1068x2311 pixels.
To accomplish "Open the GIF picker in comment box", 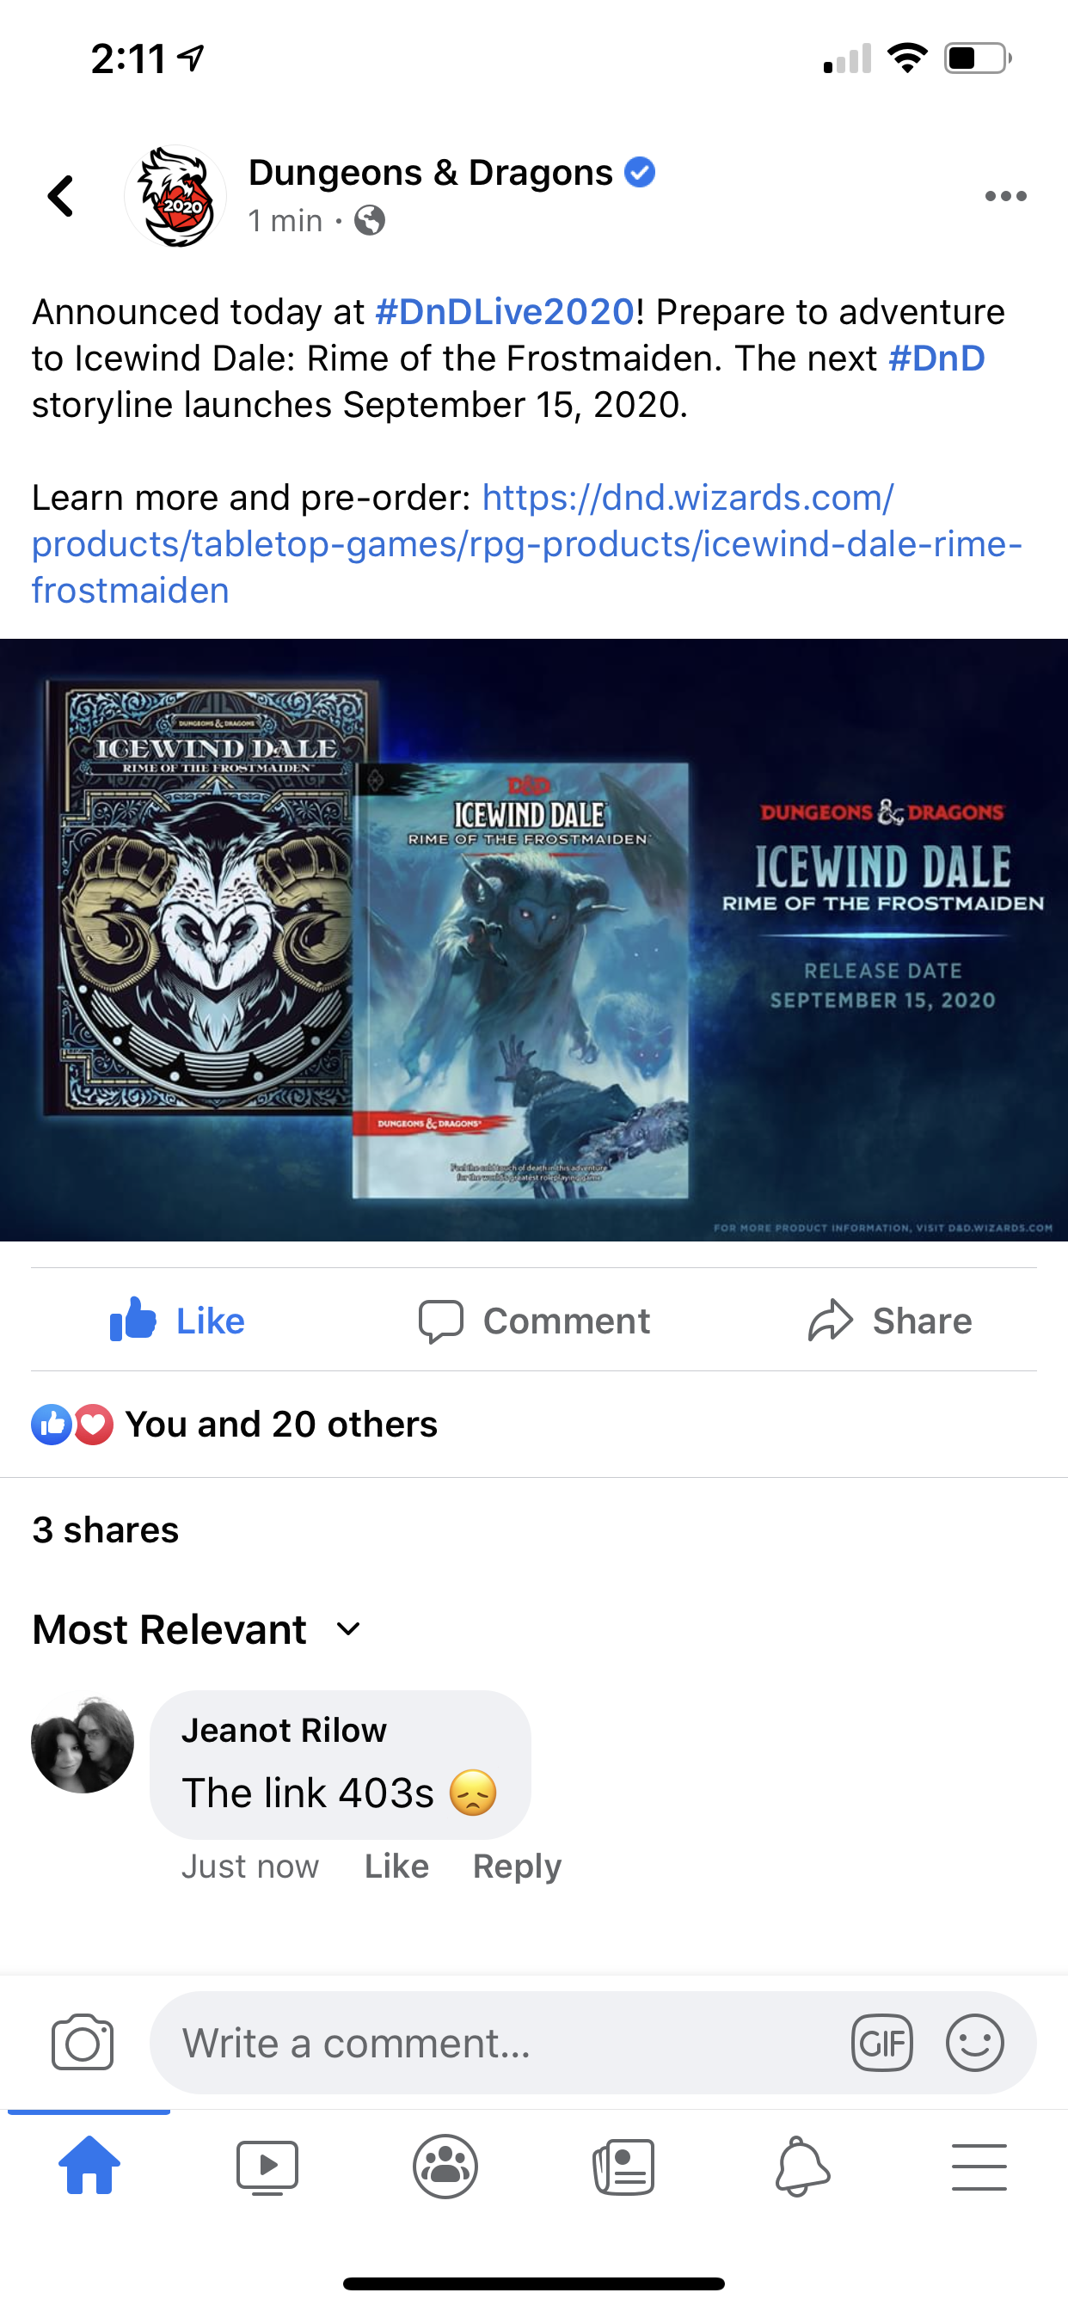I will click(x=881, y=2043).
